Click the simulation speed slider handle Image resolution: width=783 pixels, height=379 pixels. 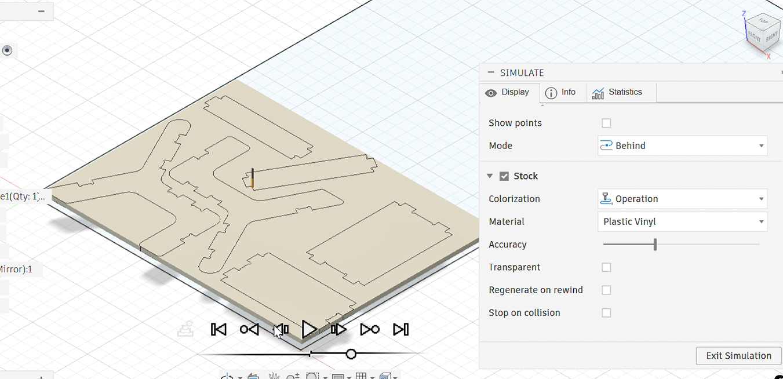click(351, 354)
